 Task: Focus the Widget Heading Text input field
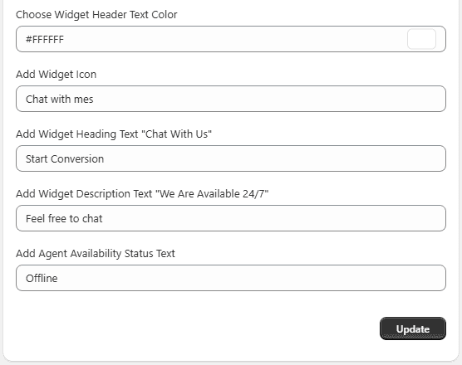[231, 158]
